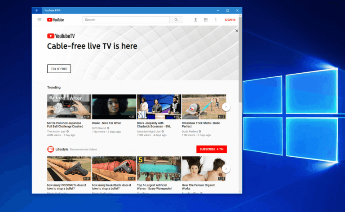This screenshot has height=212, width=345.
Task: Click title 'Crossbow Trick Shots | Dude Perfect'
Action: (x=201, y=125)
